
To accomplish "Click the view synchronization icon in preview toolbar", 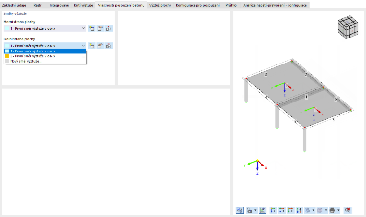I will (x=240, y=210).
